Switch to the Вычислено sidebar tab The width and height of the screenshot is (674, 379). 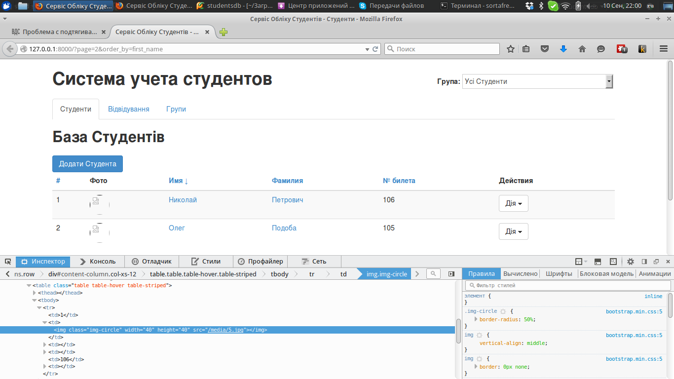tap(520, 273)
